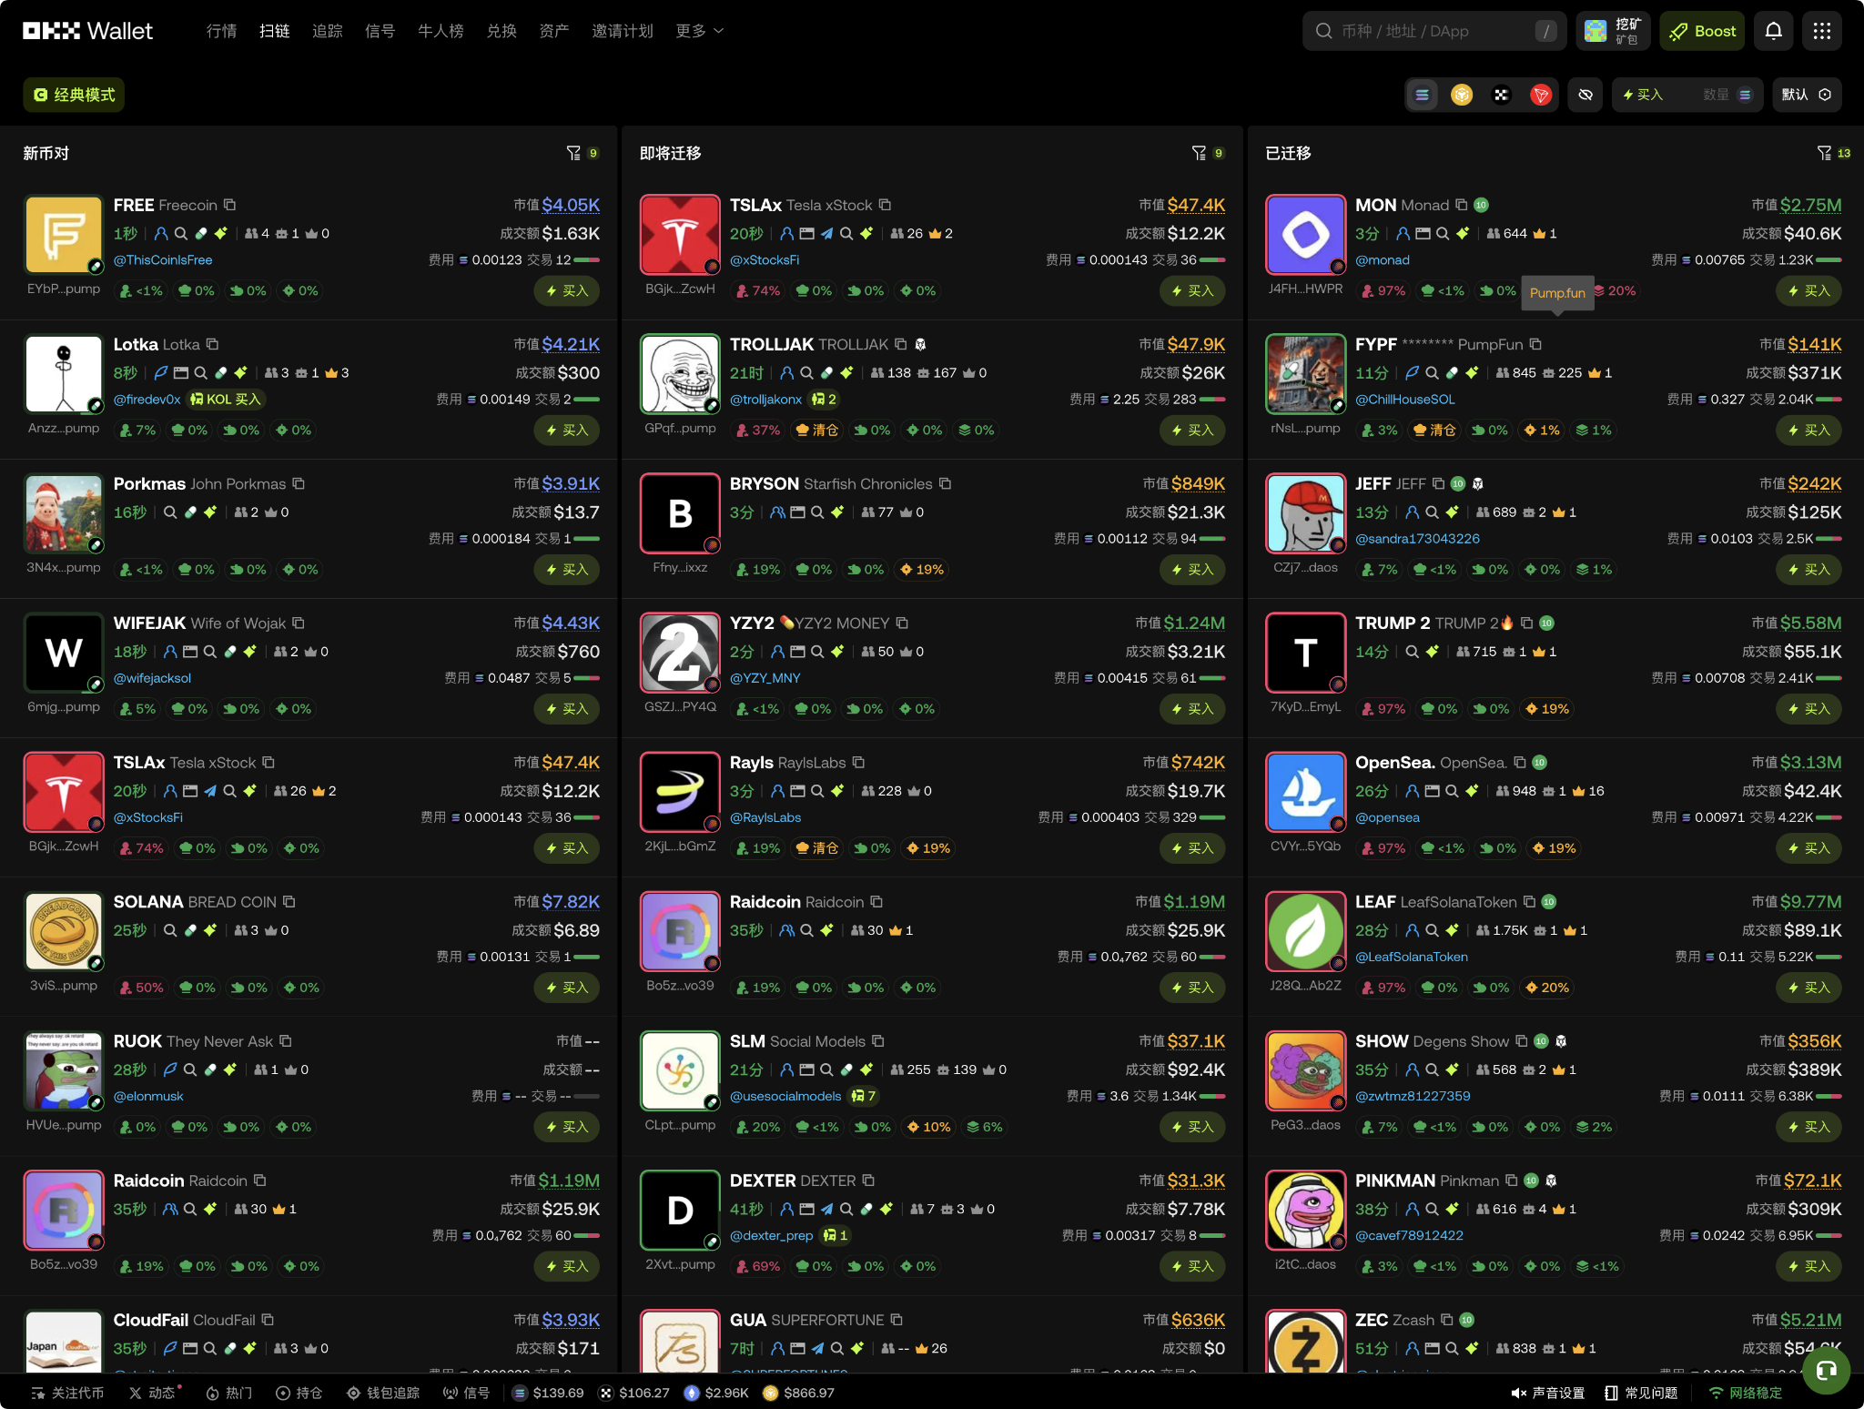Click 买入 for MON Monad
The height and width of the screenshot is (1409, 1864).
[x=1808, y=290]
